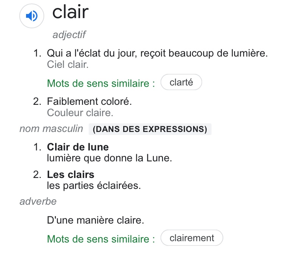
Task: Click the number 2 beside 'Faiblement coloré'
Action: coord(37,101)
